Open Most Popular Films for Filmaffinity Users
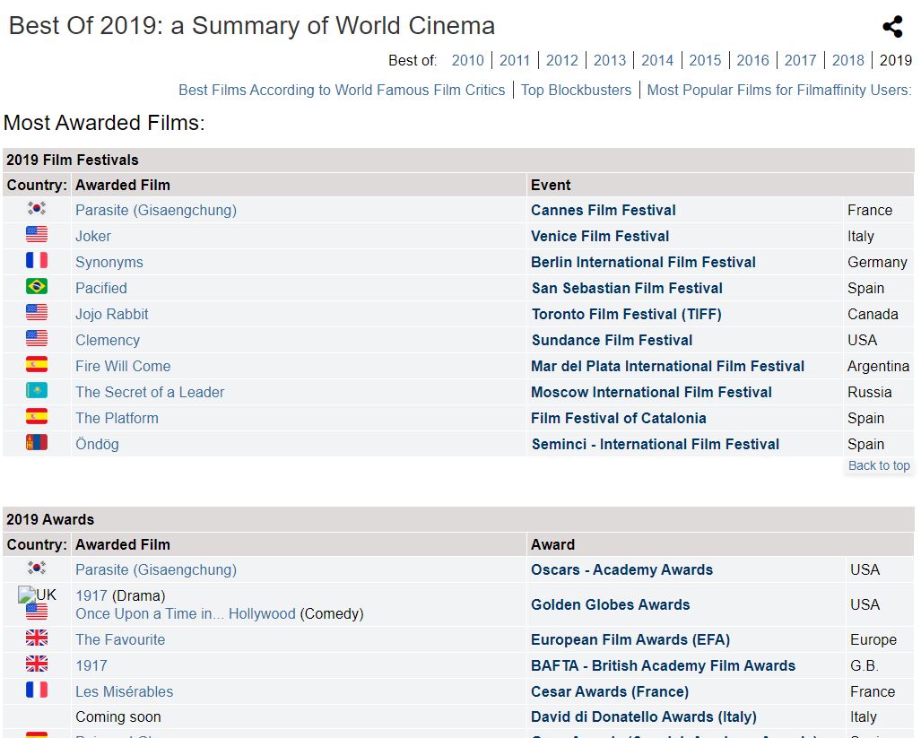Viewport: 921px width, 738px height. click(778, 90)
